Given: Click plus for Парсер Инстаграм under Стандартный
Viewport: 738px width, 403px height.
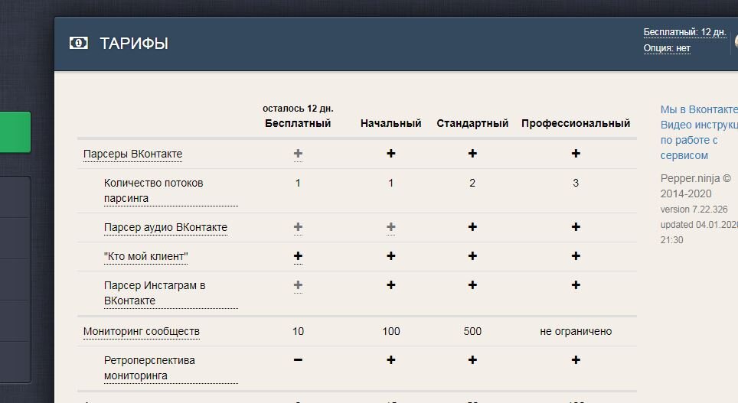Looking at the screenshot, I should tap(472, 285).
